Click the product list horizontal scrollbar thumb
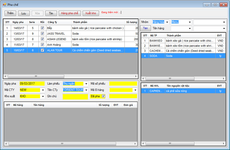230x150 pixels. (170, 79)
